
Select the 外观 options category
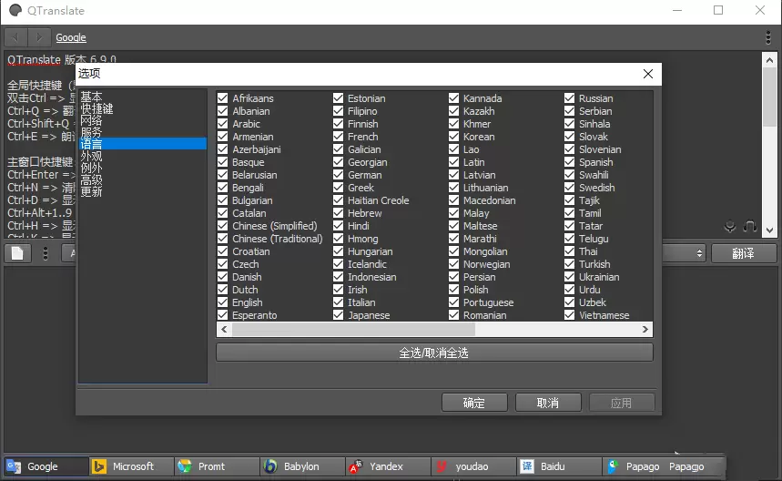[142, 156]
